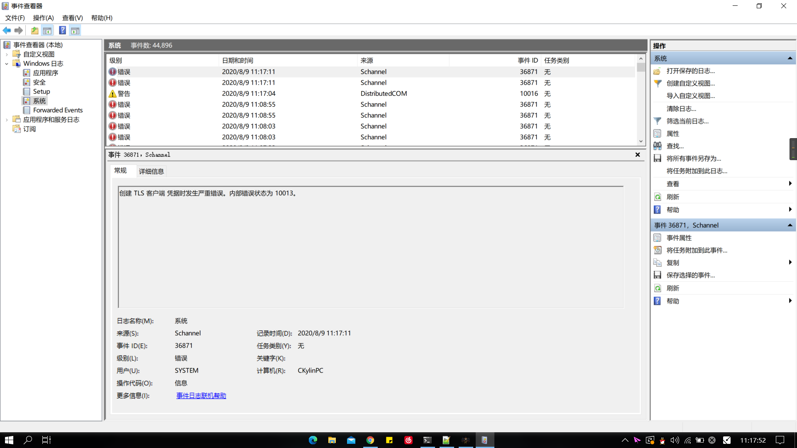The width and height of the screenshot is (797, 448).
Task: Click the Forward arrow toolbar icon
Action: (19, 30)
